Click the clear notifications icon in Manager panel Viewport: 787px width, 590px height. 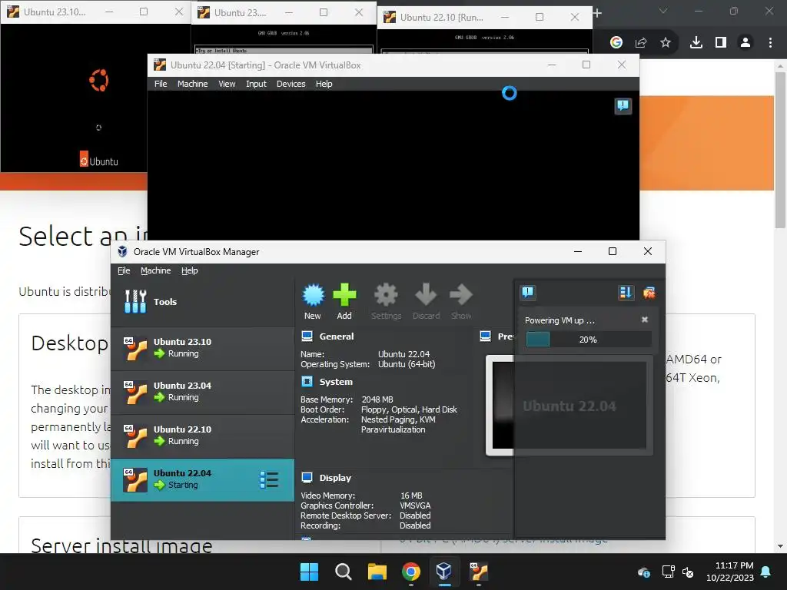(x=649, y=293)
